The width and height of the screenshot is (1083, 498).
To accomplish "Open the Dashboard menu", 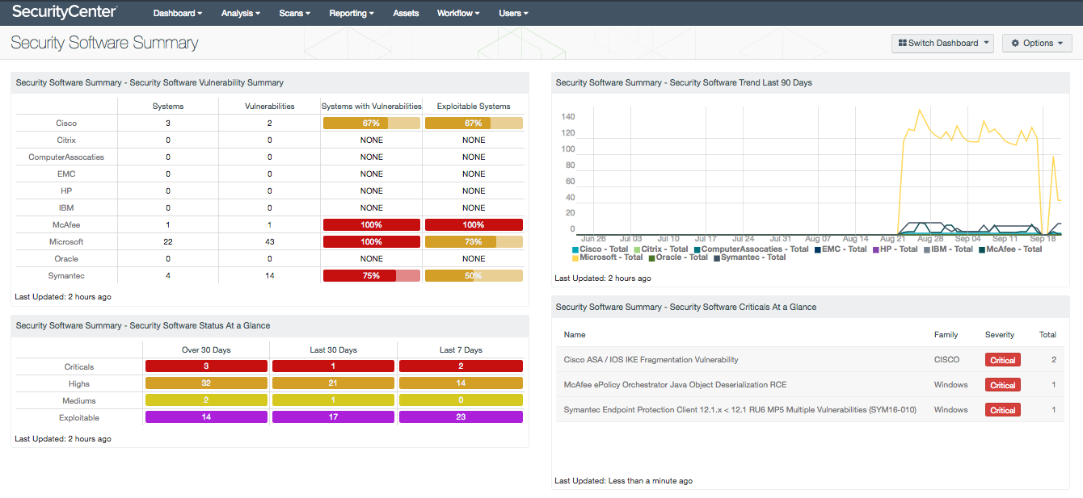I will (x=178, y=13).
